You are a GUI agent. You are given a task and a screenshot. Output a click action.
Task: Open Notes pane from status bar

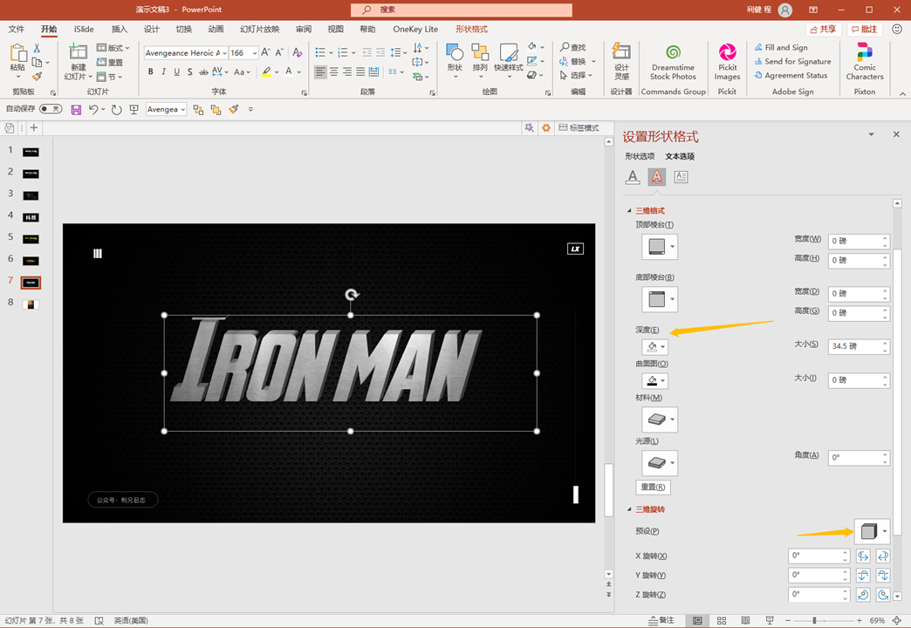[661, 620]
